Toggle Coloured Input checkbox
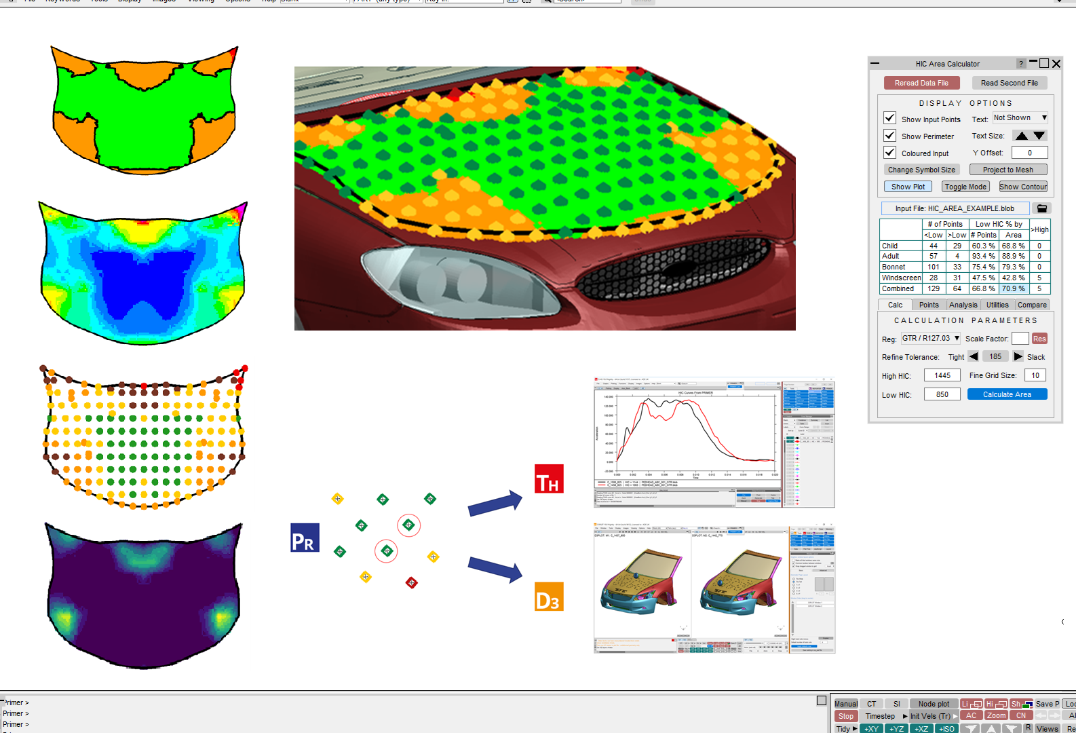Image resolution: width=1076 pixels, height=733 pixels. 890,153
